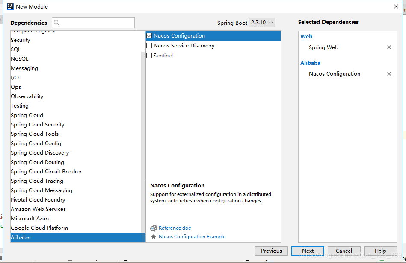Click Nacos Configuration in Selected Dependencies list
The width and height of the screenshot is (406, 263).
pos(335,74)
